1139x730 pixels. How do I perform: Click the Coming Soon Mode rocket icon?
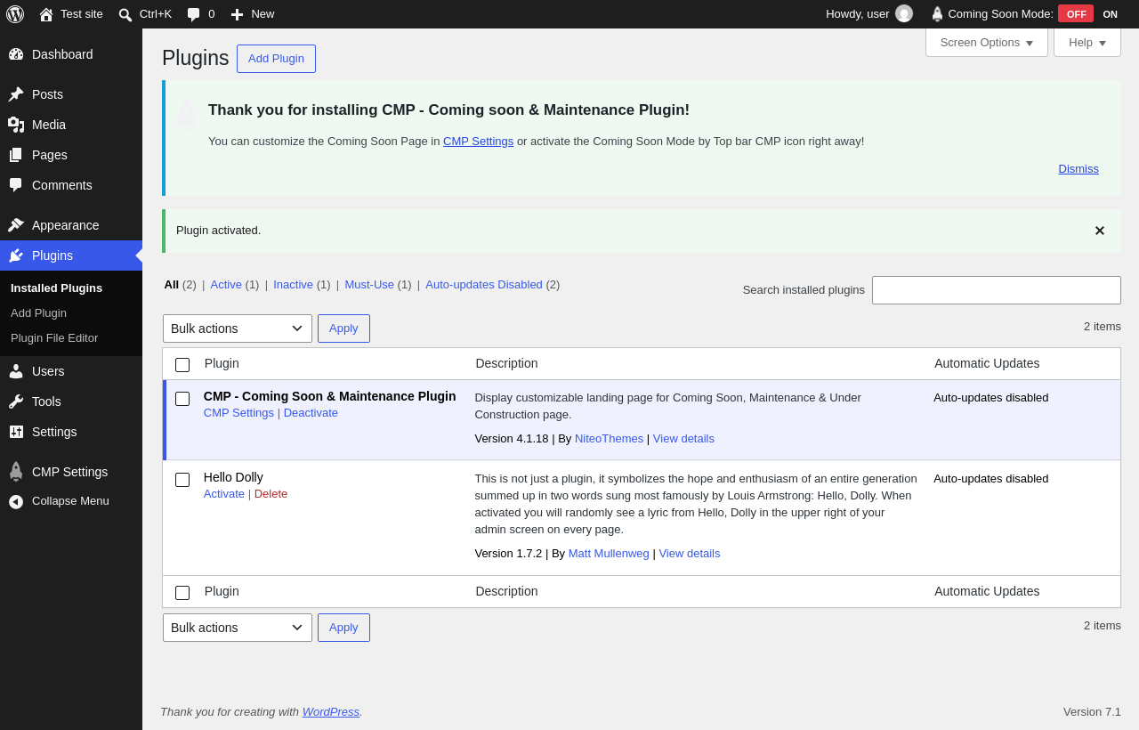coord(937,14)
